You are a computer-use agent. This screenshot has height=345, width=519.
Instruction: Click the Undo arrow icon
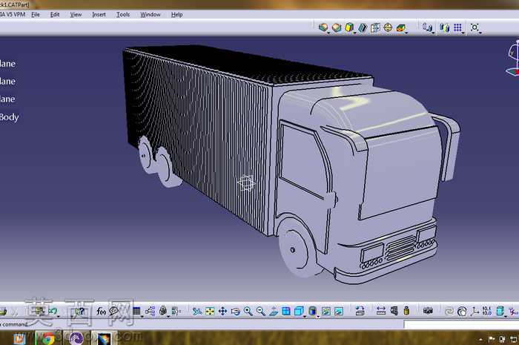coord(53,311)
